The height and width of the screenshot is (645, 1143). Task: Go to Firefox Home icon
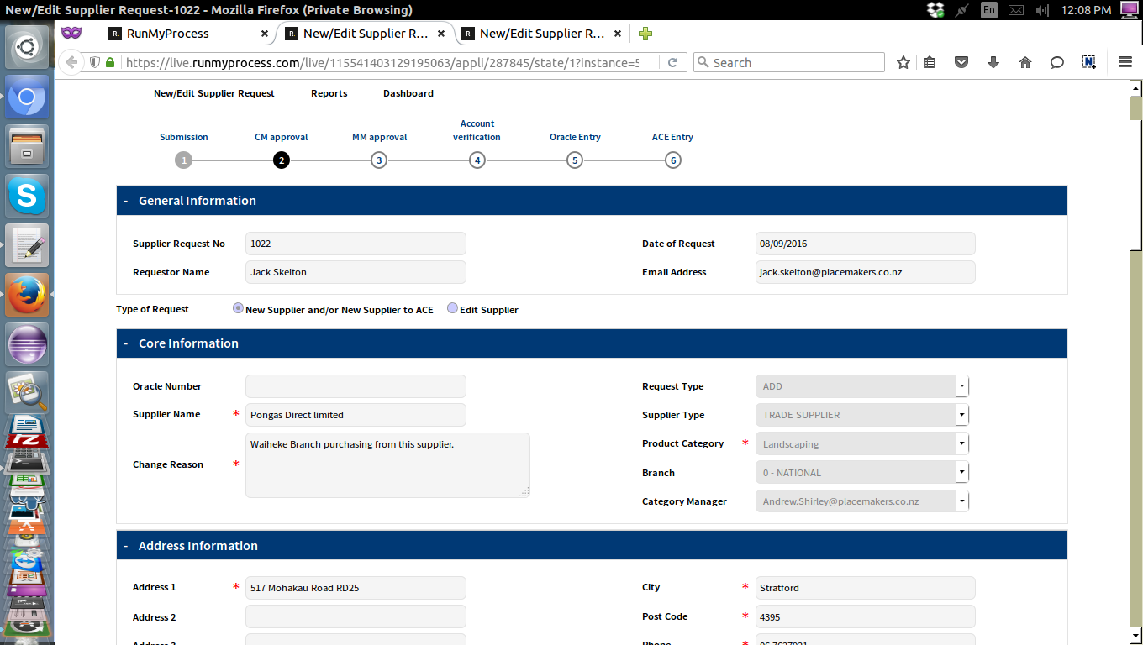pos(1025,63)
